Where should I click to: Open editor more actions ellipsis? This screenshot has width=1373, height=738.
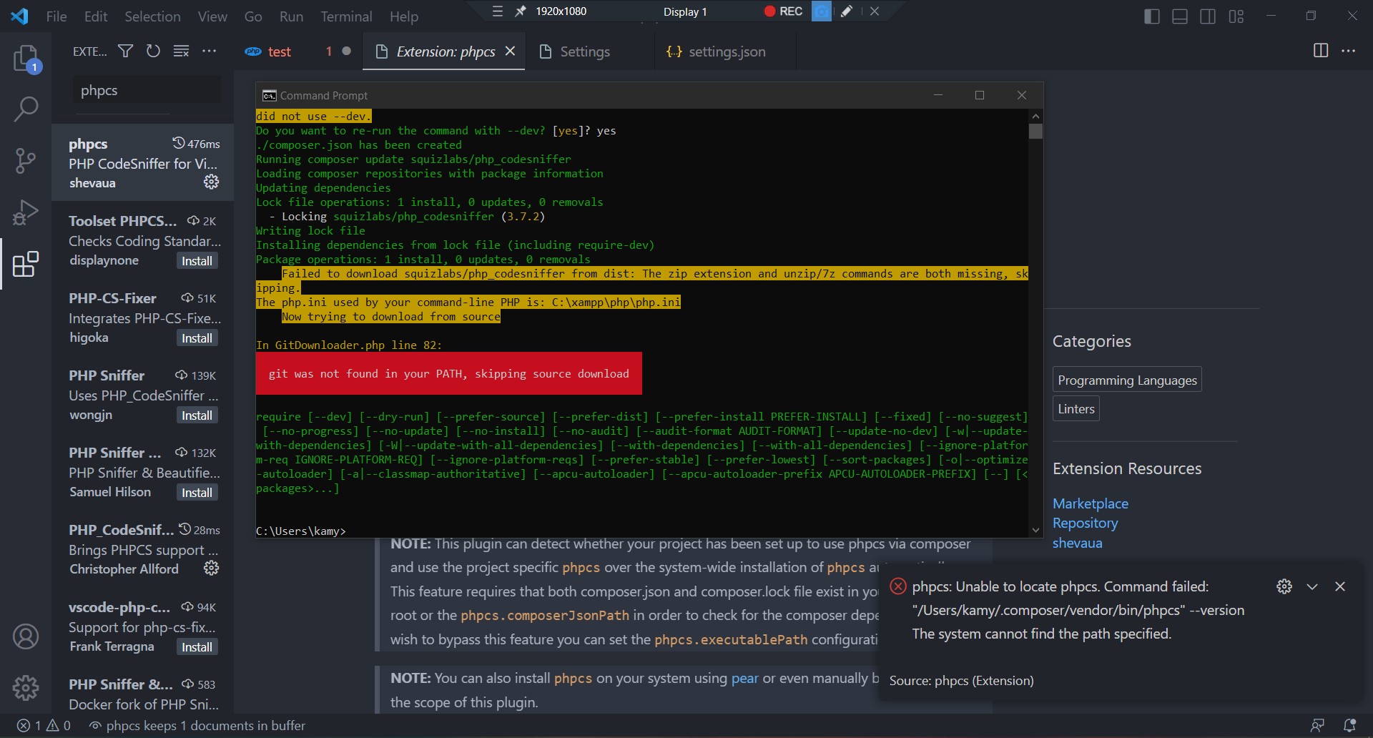pyautogui.click(x=1348, y=51)
